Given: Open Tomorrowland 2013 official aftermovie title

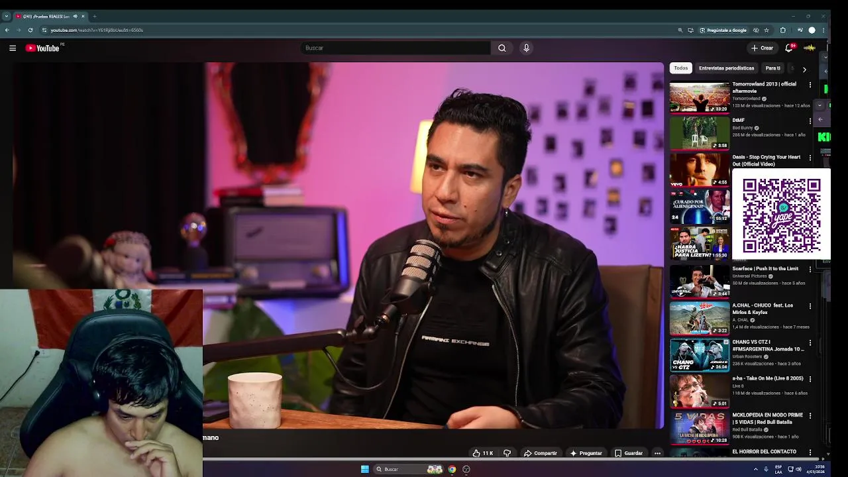Looking at the screenshot, I should 764,87.
